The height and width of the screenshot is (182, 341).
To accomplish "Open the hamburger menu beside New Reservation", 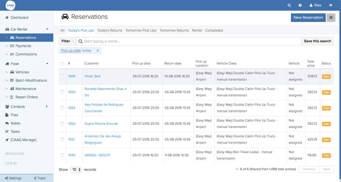I will coord(331,17).
